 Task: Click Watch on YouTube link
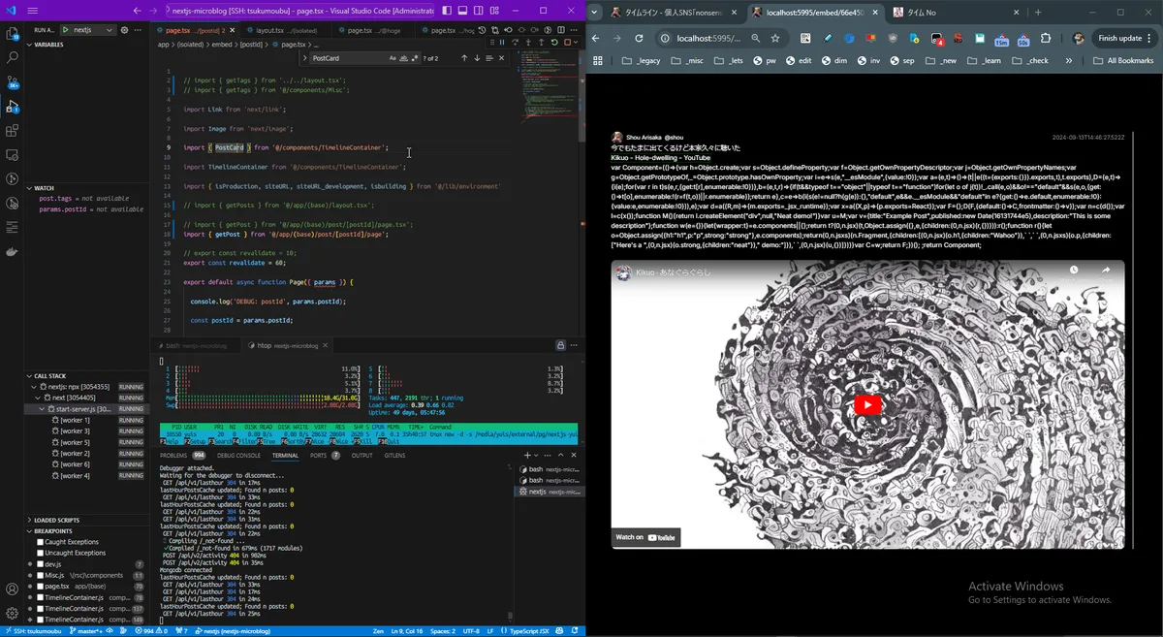[645, 537]
